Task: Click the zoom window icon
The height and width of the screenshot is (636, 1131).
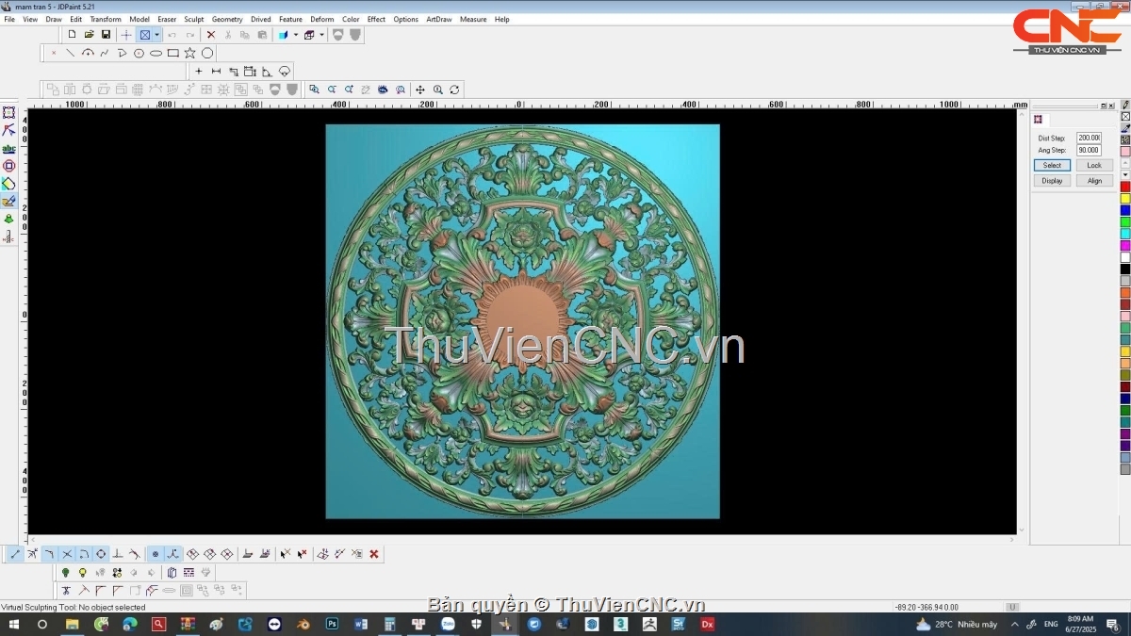Action: tap(315, 90)
